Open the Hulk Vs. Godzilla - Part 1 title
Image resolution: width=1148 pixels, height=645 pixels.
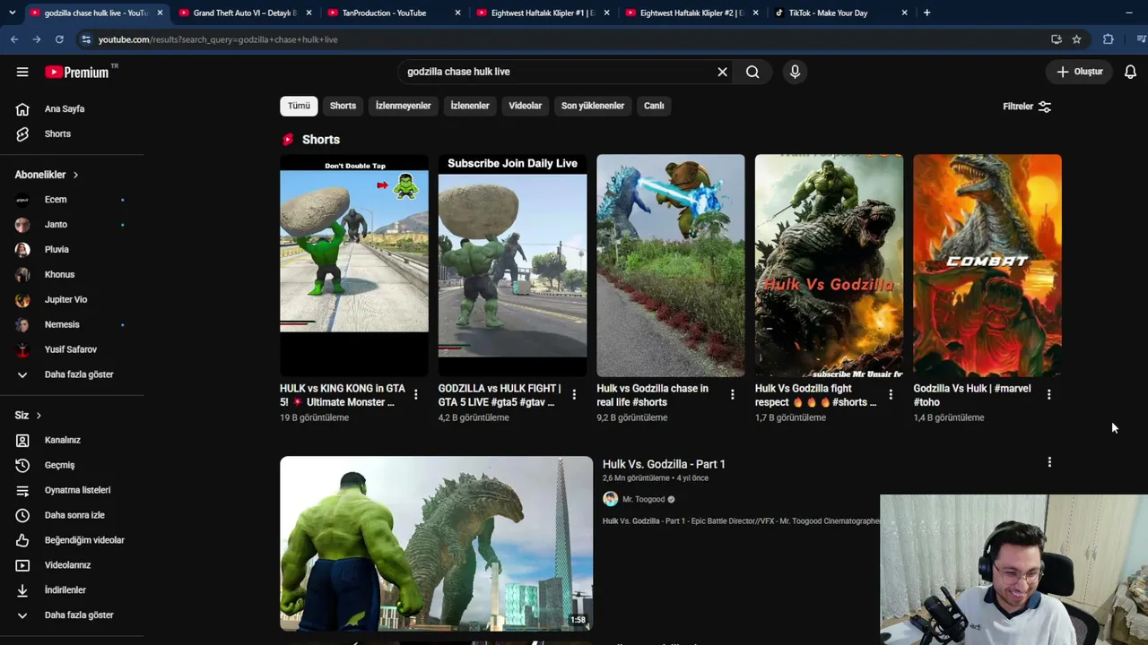tap(664, 464)
